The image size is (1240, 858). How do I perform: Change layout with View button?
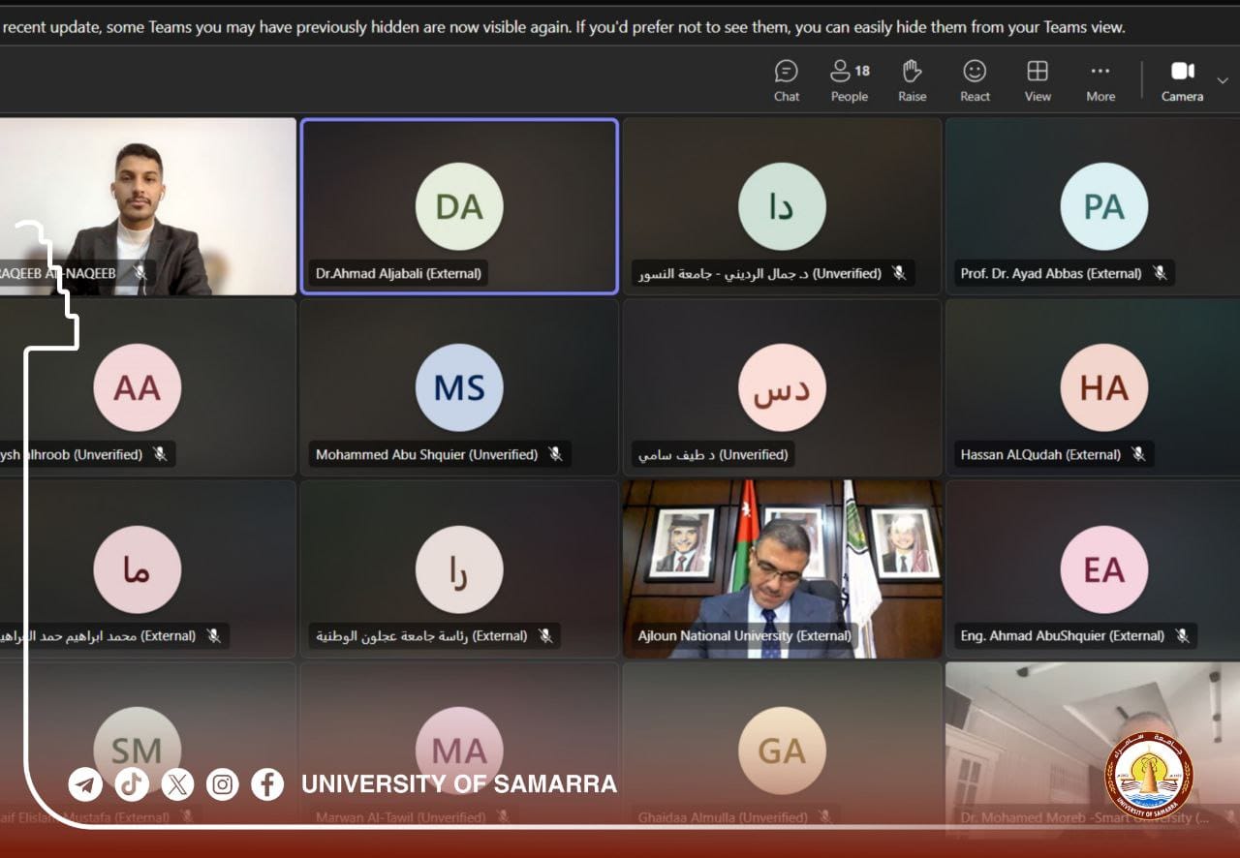pos(1038,80)
